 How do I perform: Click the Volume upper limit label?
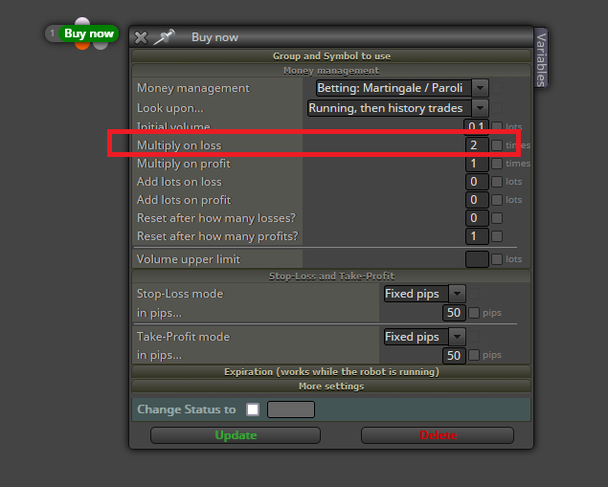pyautogui.click(x=189, y=259)
